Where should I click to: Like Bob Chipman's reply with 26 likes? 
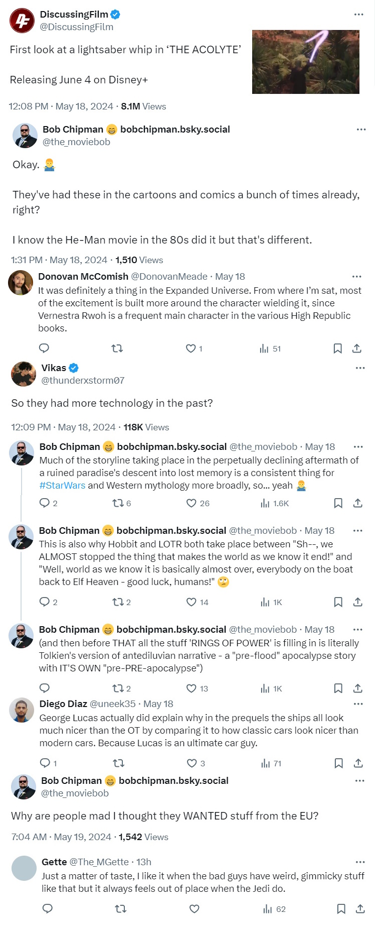point(192,503)
